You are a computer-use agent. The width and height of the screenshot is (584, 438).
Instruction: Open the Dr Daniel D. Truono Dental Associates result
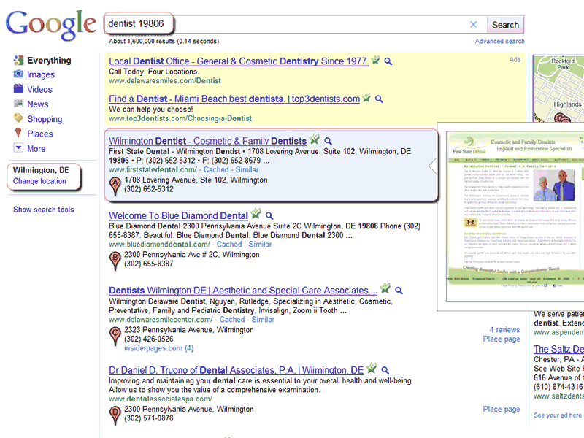(x=236, y=370)
